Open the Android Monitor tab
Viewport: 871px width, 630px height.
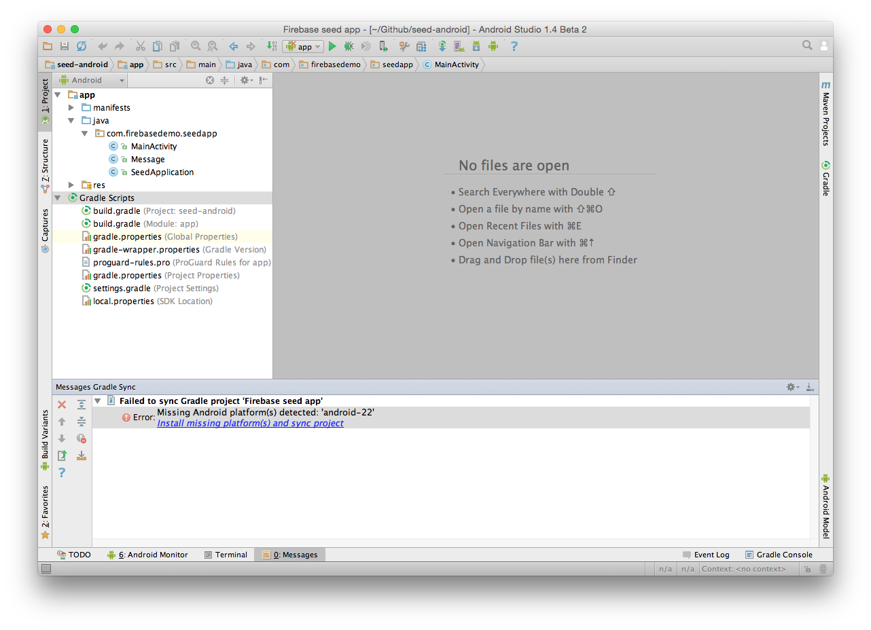[147, 555]
